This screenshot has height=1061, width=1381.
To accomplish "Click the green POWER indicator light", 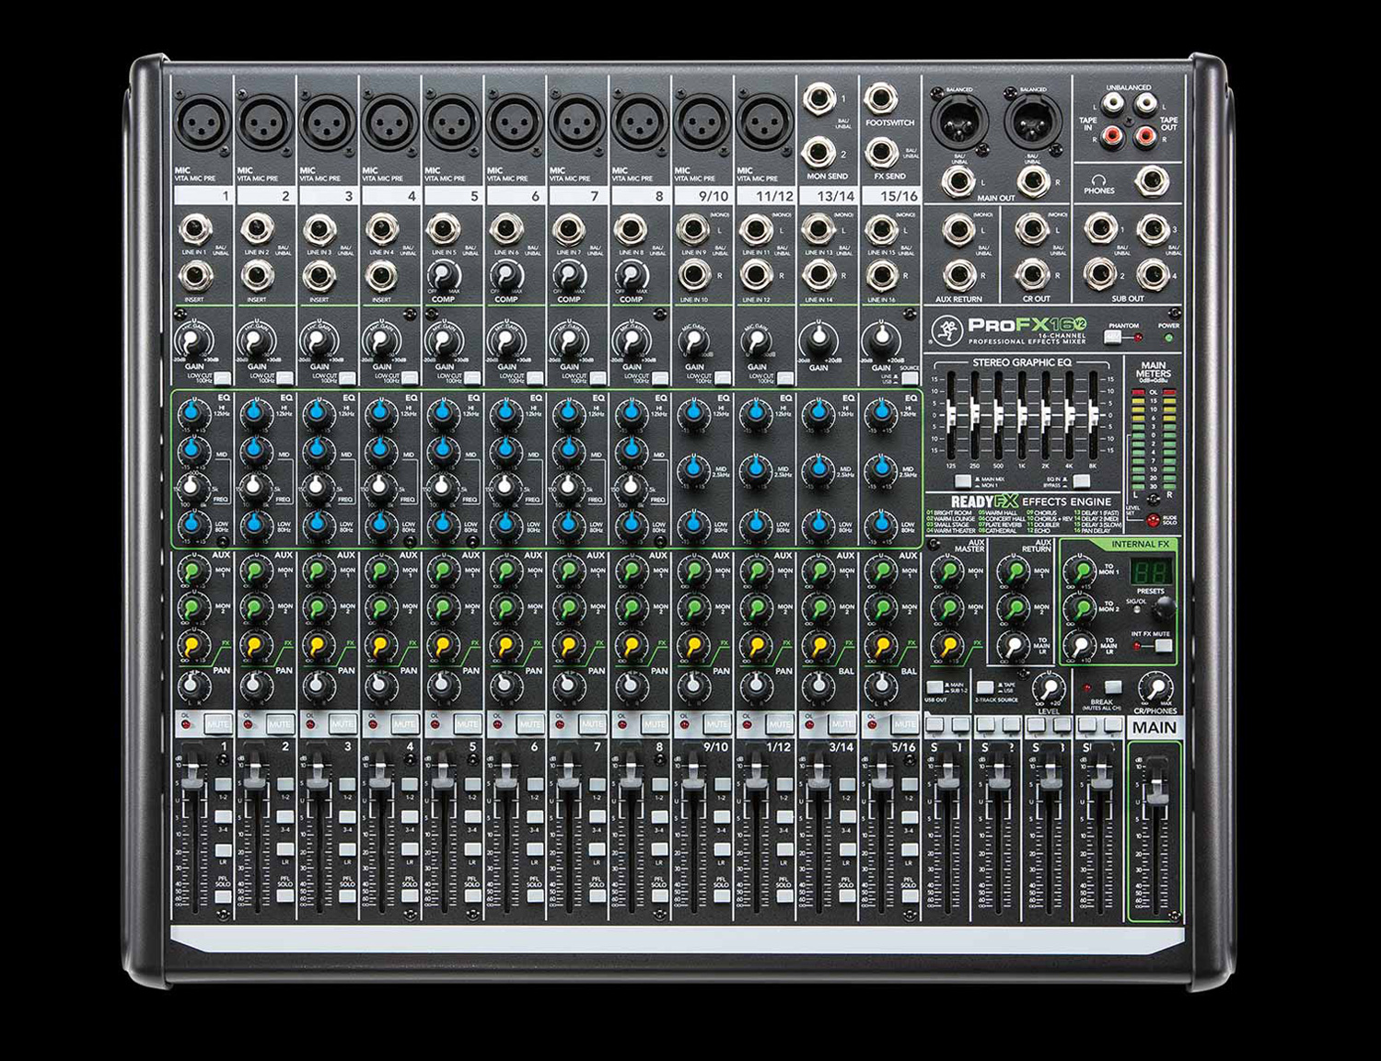I will point(1169,338).
